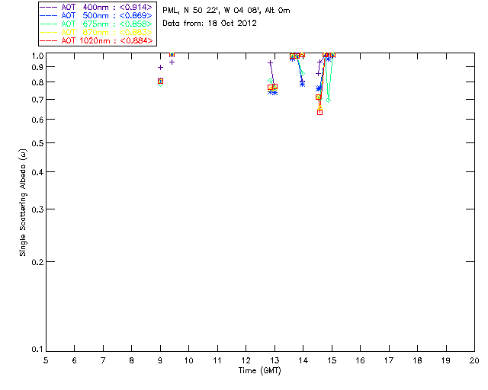Click the AOT 500nm legend entry

(x=96, y=15)
